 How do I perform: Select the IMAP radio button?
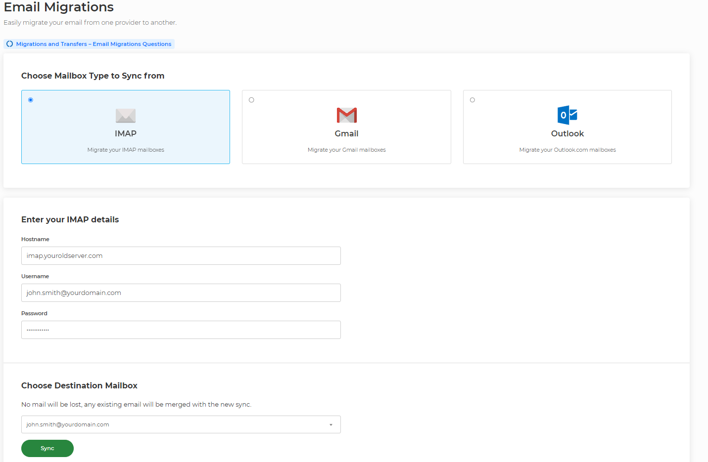tap(31, 100)
